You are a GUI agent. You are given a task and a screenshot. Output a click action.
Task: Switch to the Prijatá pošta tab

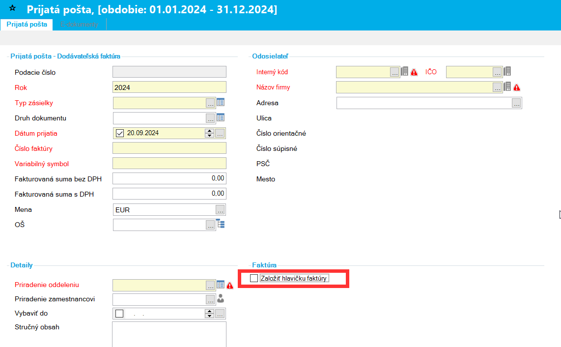tap(27, 25)
